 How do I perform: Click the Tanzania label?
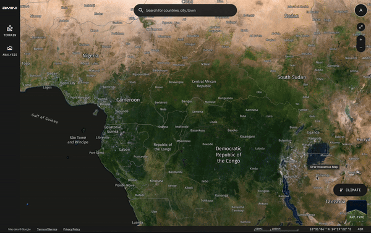pos(335,201)
